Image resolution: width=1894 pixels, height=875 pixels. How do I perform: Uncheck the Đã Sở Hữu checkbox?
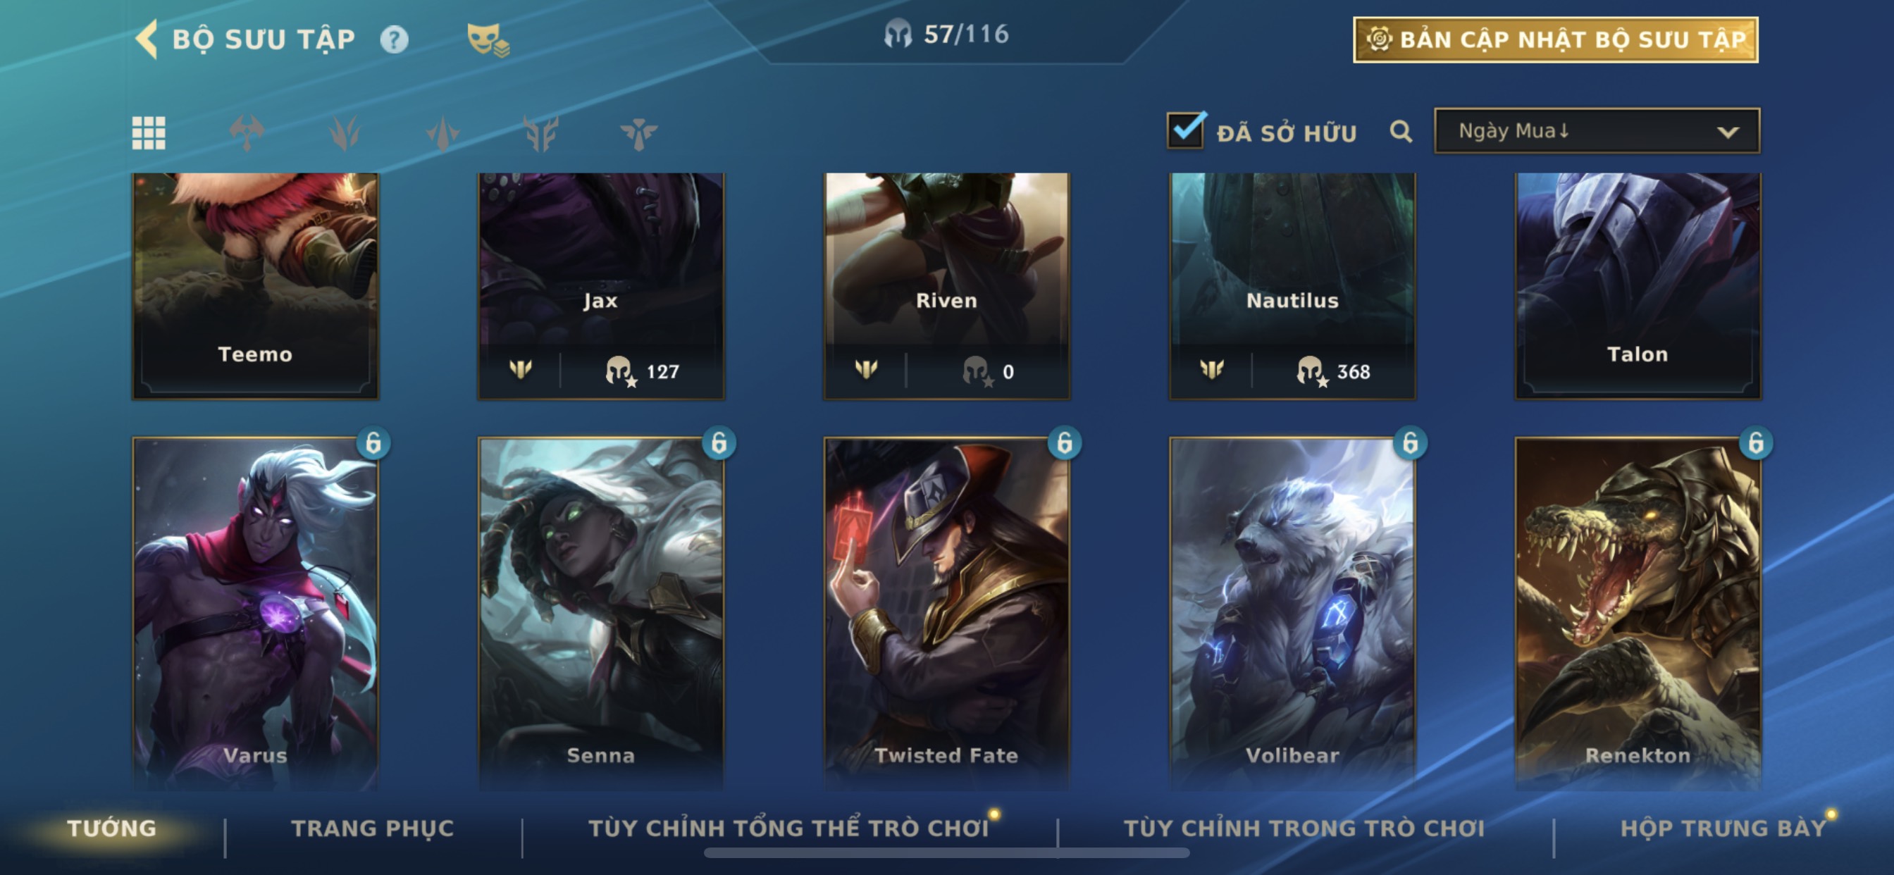tap(1186, 130)
